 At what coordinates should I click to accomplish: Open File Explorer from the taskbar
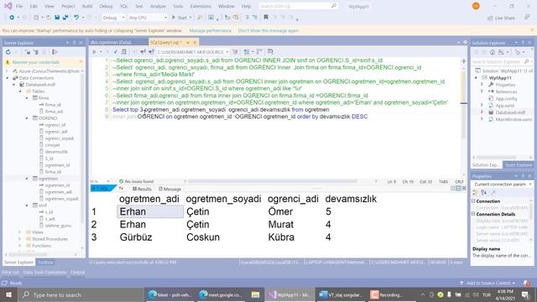click(x=255, y=294)
